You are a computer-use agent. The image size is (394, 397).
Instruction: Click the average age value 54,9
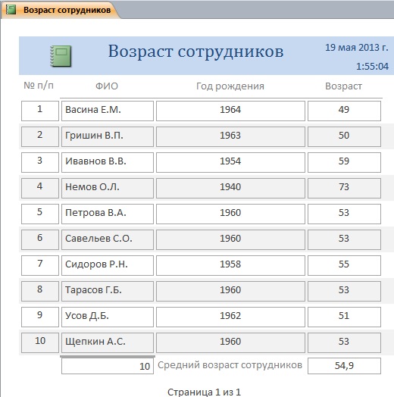344,366
